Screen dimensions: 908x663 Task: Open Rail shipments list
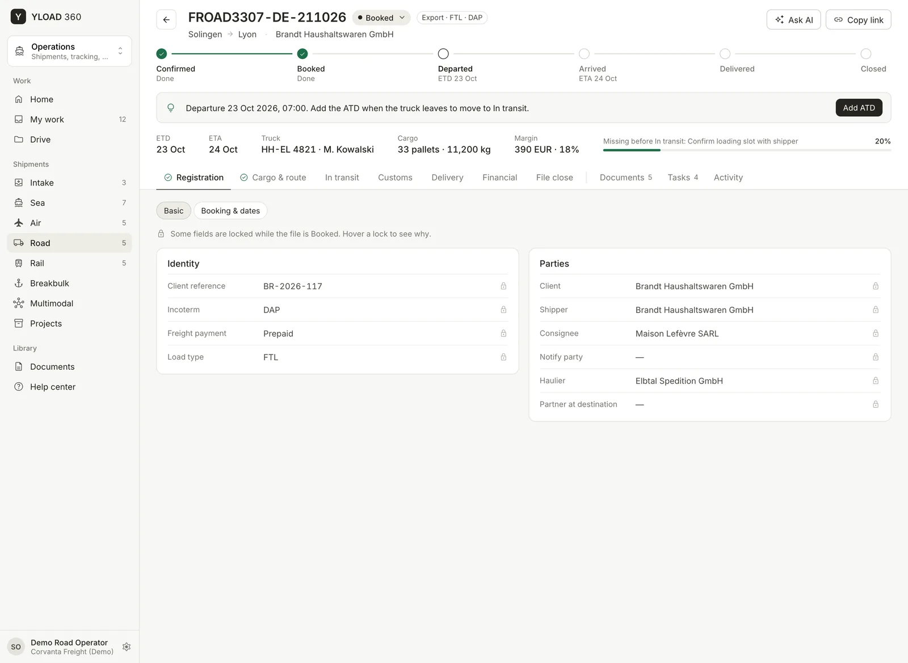coord(69,263)
